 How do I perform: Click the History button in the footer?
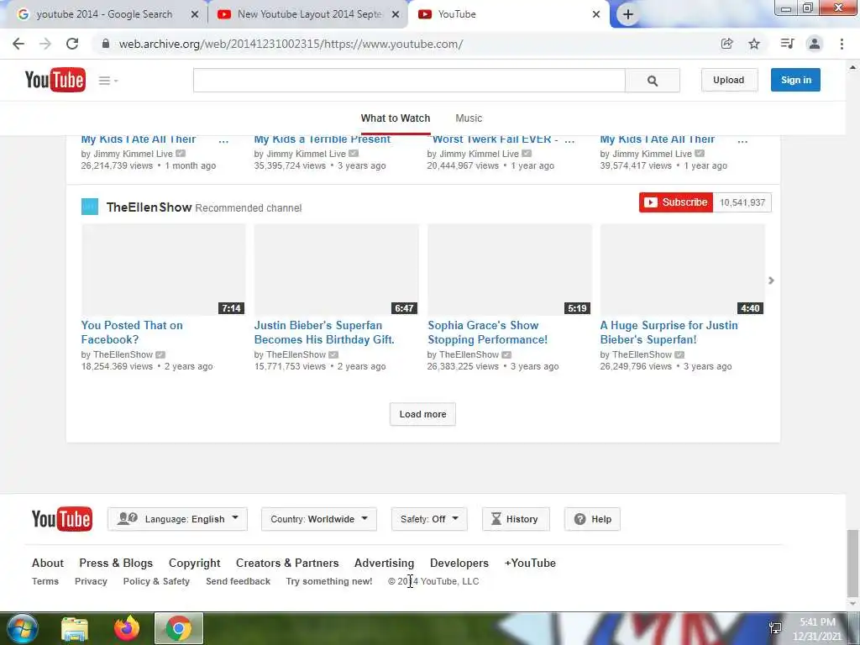(x=516, y=519)
